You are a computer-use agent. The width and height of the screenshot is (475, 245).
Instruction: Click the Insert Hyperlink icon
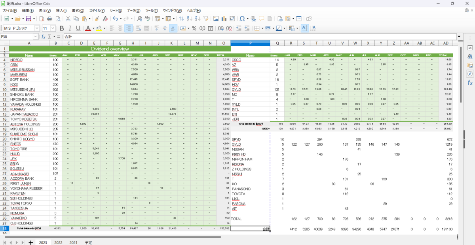coord(253,19)
